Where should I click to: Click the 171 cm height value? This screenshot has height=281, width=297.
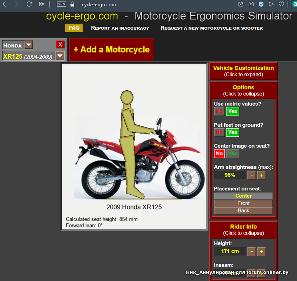tap(230, 251)
